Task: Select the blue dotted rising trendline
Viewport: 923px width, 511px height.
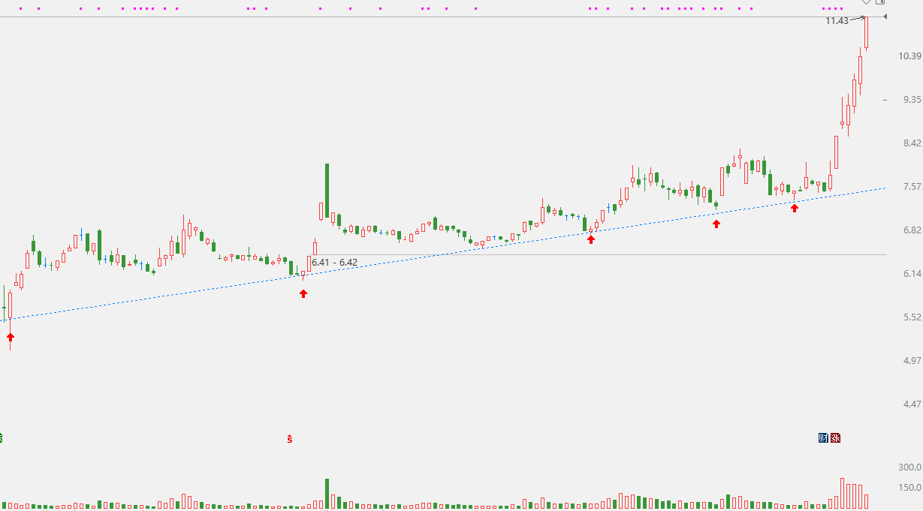Action: click(x=443, y=254)
